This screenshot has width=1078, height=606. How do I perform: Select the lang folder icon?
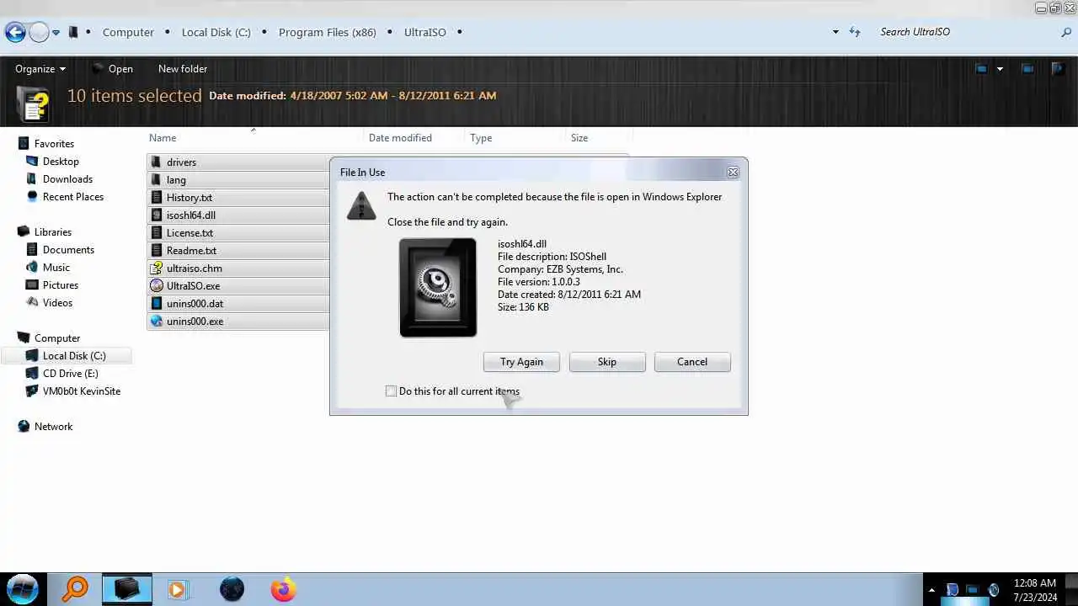point(157,180)
